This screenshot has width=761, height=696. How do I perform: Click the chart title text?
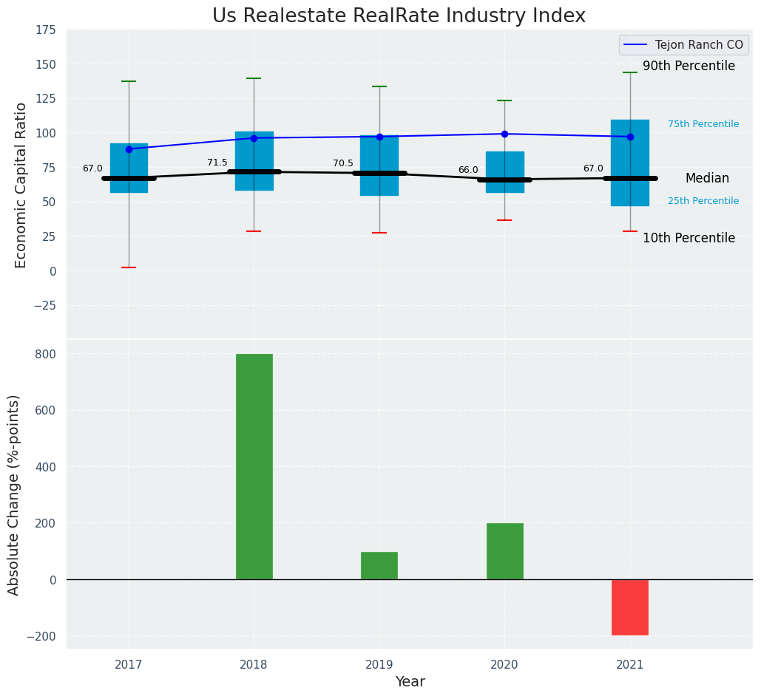pyautogui.click(x=399, y=16)
